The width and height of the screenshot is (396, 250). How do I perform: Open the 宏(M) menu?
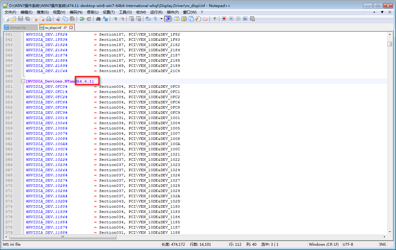(x=141, y=12)
